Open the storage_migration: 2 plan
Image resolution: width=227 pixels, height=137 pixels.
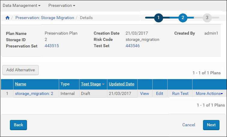[34, 93]
